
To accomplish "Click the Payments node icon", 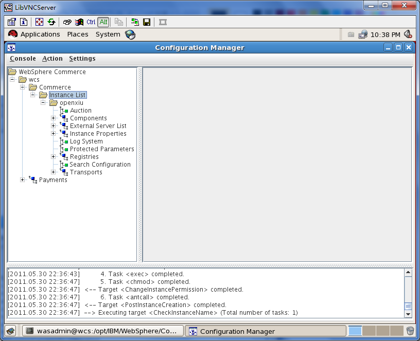I will click(33, 180).
